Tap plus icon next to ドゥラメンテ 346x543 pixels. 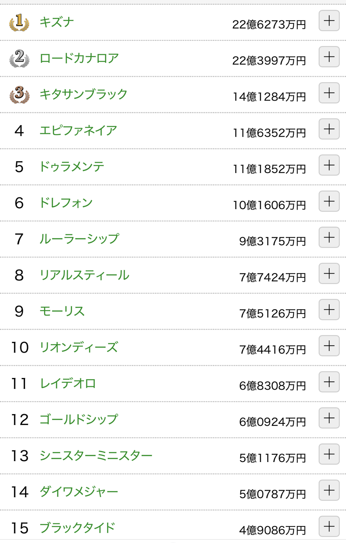tap(329, 165)
